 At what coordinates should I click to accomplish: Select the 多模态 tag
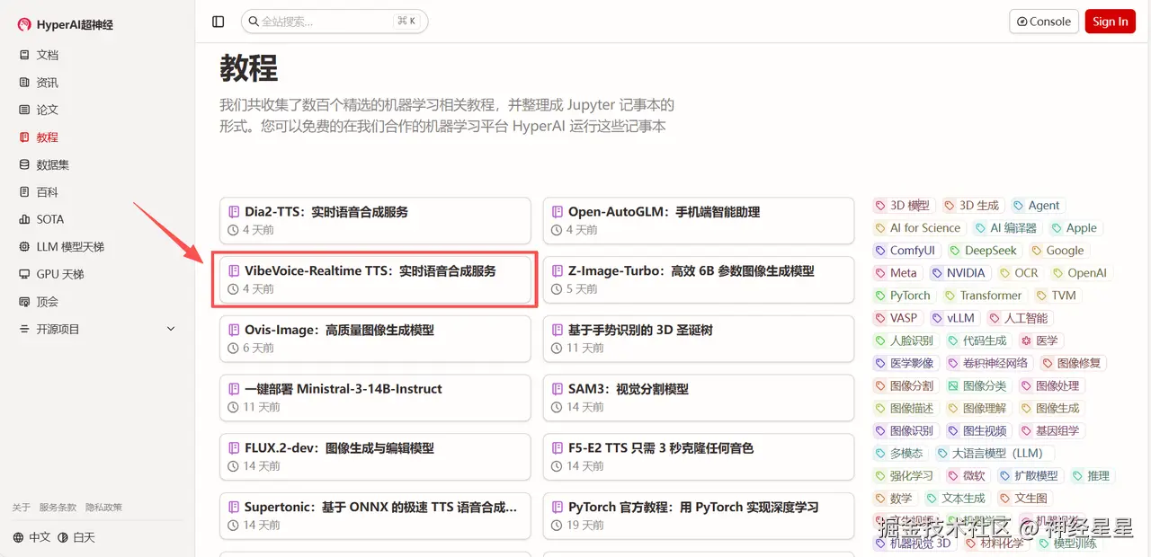pyautogui.click(x=900, y=453)
